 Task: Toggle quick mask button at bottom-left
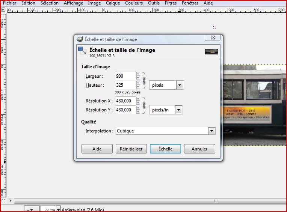[3, 201]
